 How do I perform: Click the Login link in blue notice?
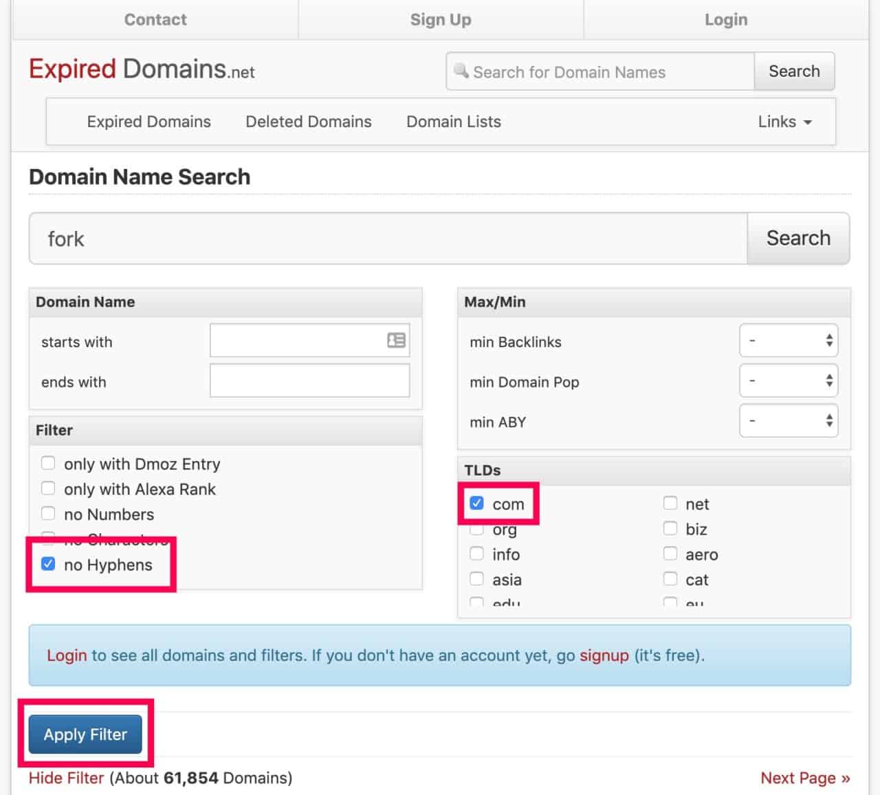(67, 656)
